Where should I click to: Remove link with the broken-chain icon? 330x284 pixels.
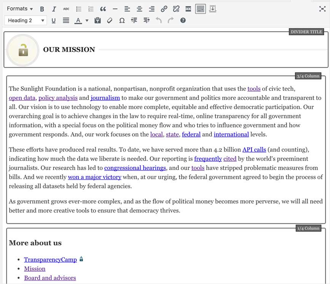click(176, 9)
